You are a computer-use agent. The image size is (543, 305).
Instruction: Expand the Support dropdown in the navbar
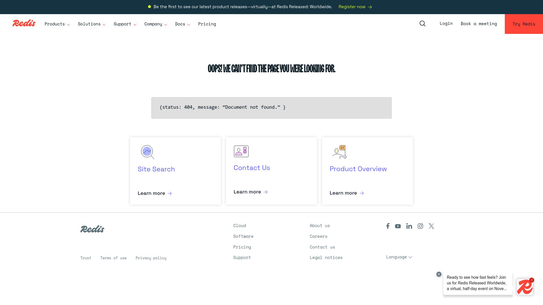(125, 24)
